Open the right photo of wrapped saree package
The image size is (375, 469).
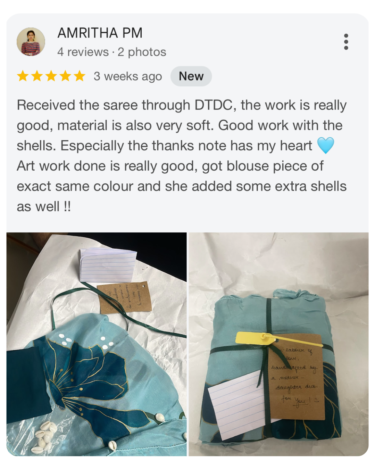click(278, 344)
